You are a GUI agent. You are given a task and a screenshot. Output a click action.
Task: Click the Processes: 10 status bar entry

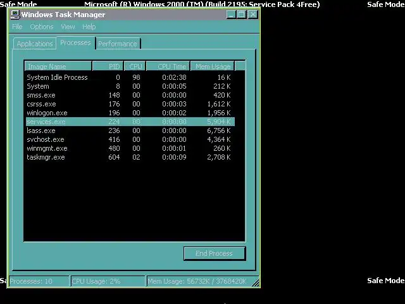coord(39,281)
